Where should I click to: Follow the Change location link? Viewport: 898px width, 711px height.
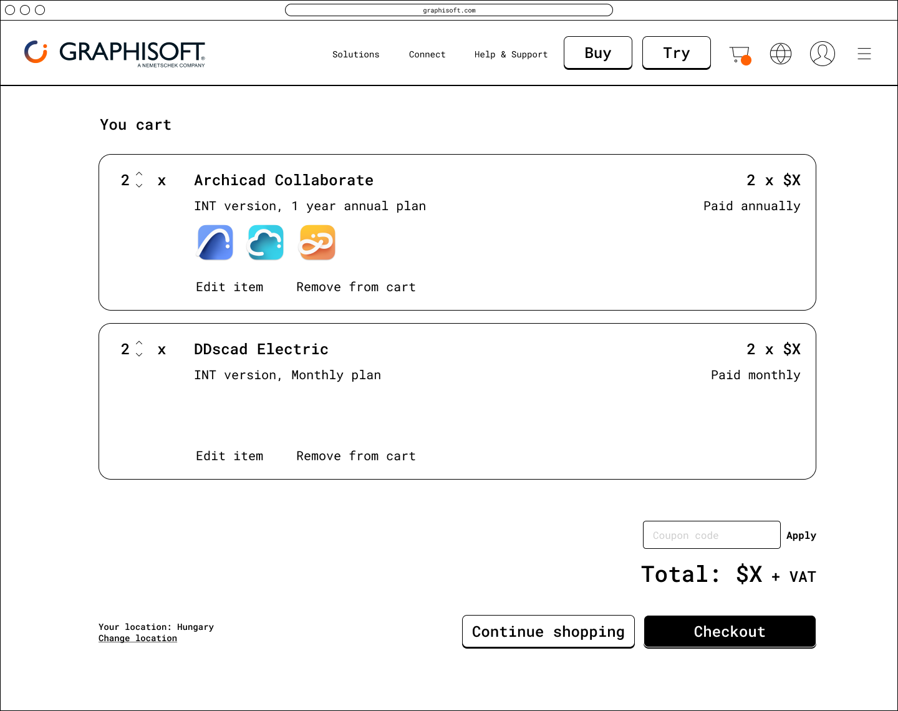138,638
